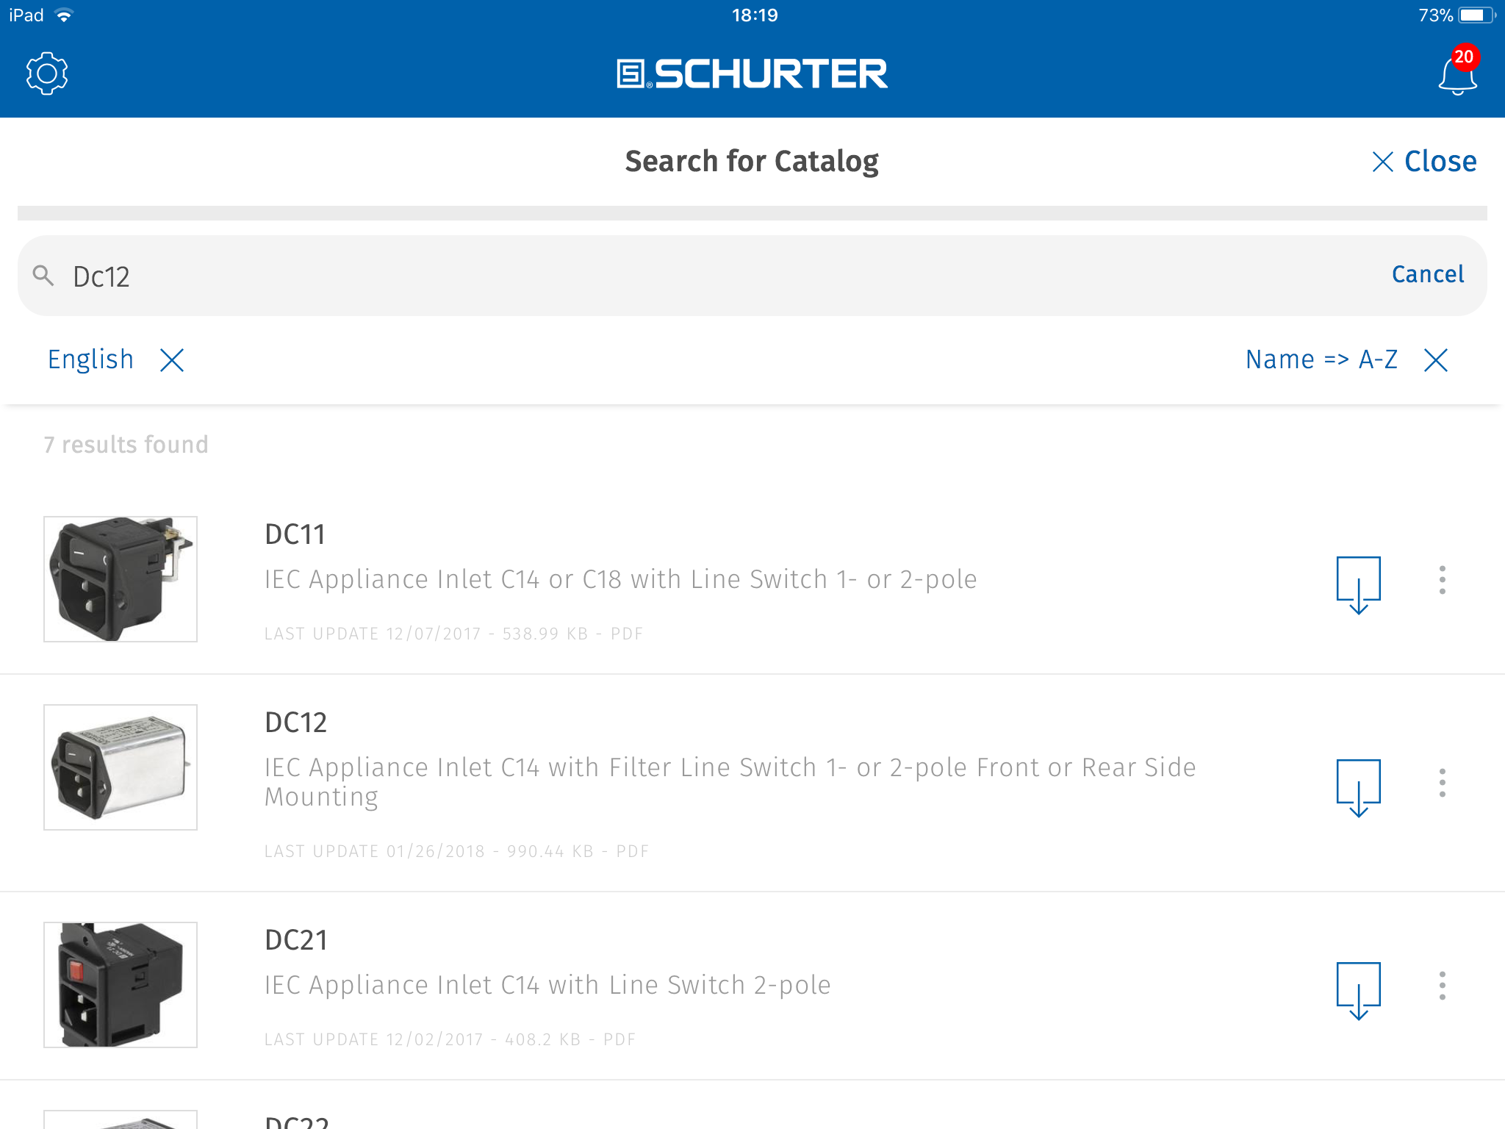Download the DC21 catalog PDF
This screenshot has width=1505, height=1129.
click(1358, 991)
